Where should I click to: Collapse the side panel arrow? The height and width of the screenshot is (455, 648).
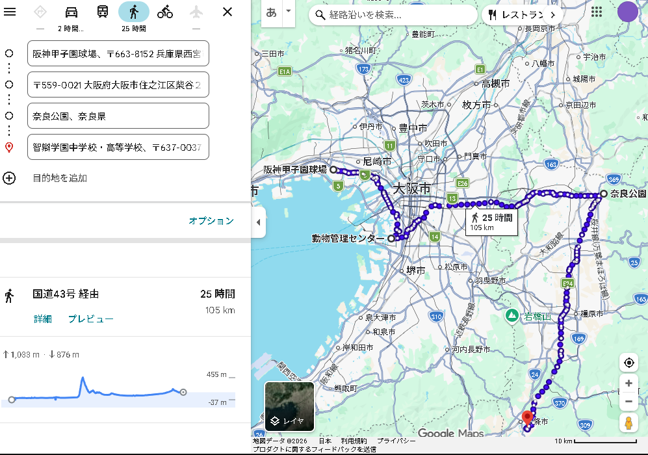coord(258,222)
